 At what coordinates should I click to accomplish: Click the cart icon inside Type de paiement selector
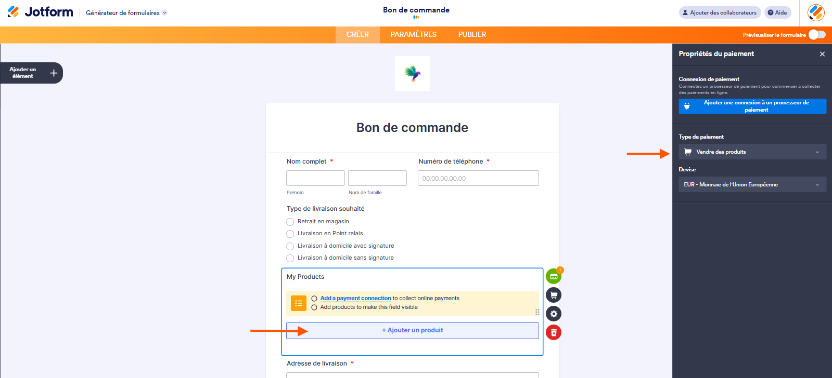point(688,152)
